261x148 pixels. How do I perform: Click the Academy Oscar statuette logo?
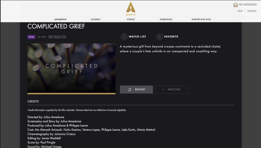click(x=130, y=7)
